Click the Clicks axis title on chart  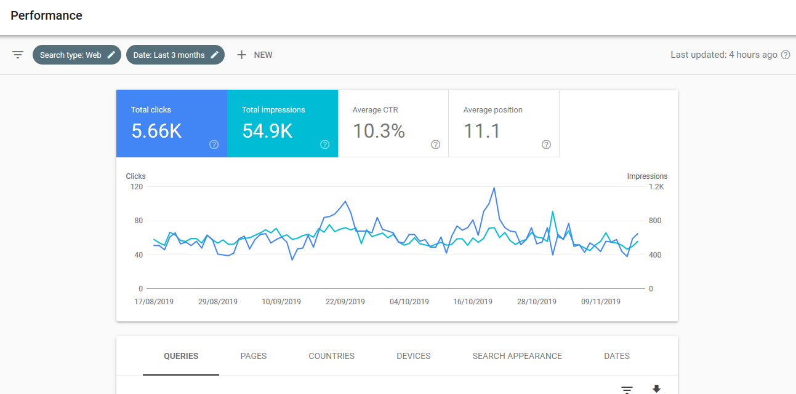(x=136, y=176)
